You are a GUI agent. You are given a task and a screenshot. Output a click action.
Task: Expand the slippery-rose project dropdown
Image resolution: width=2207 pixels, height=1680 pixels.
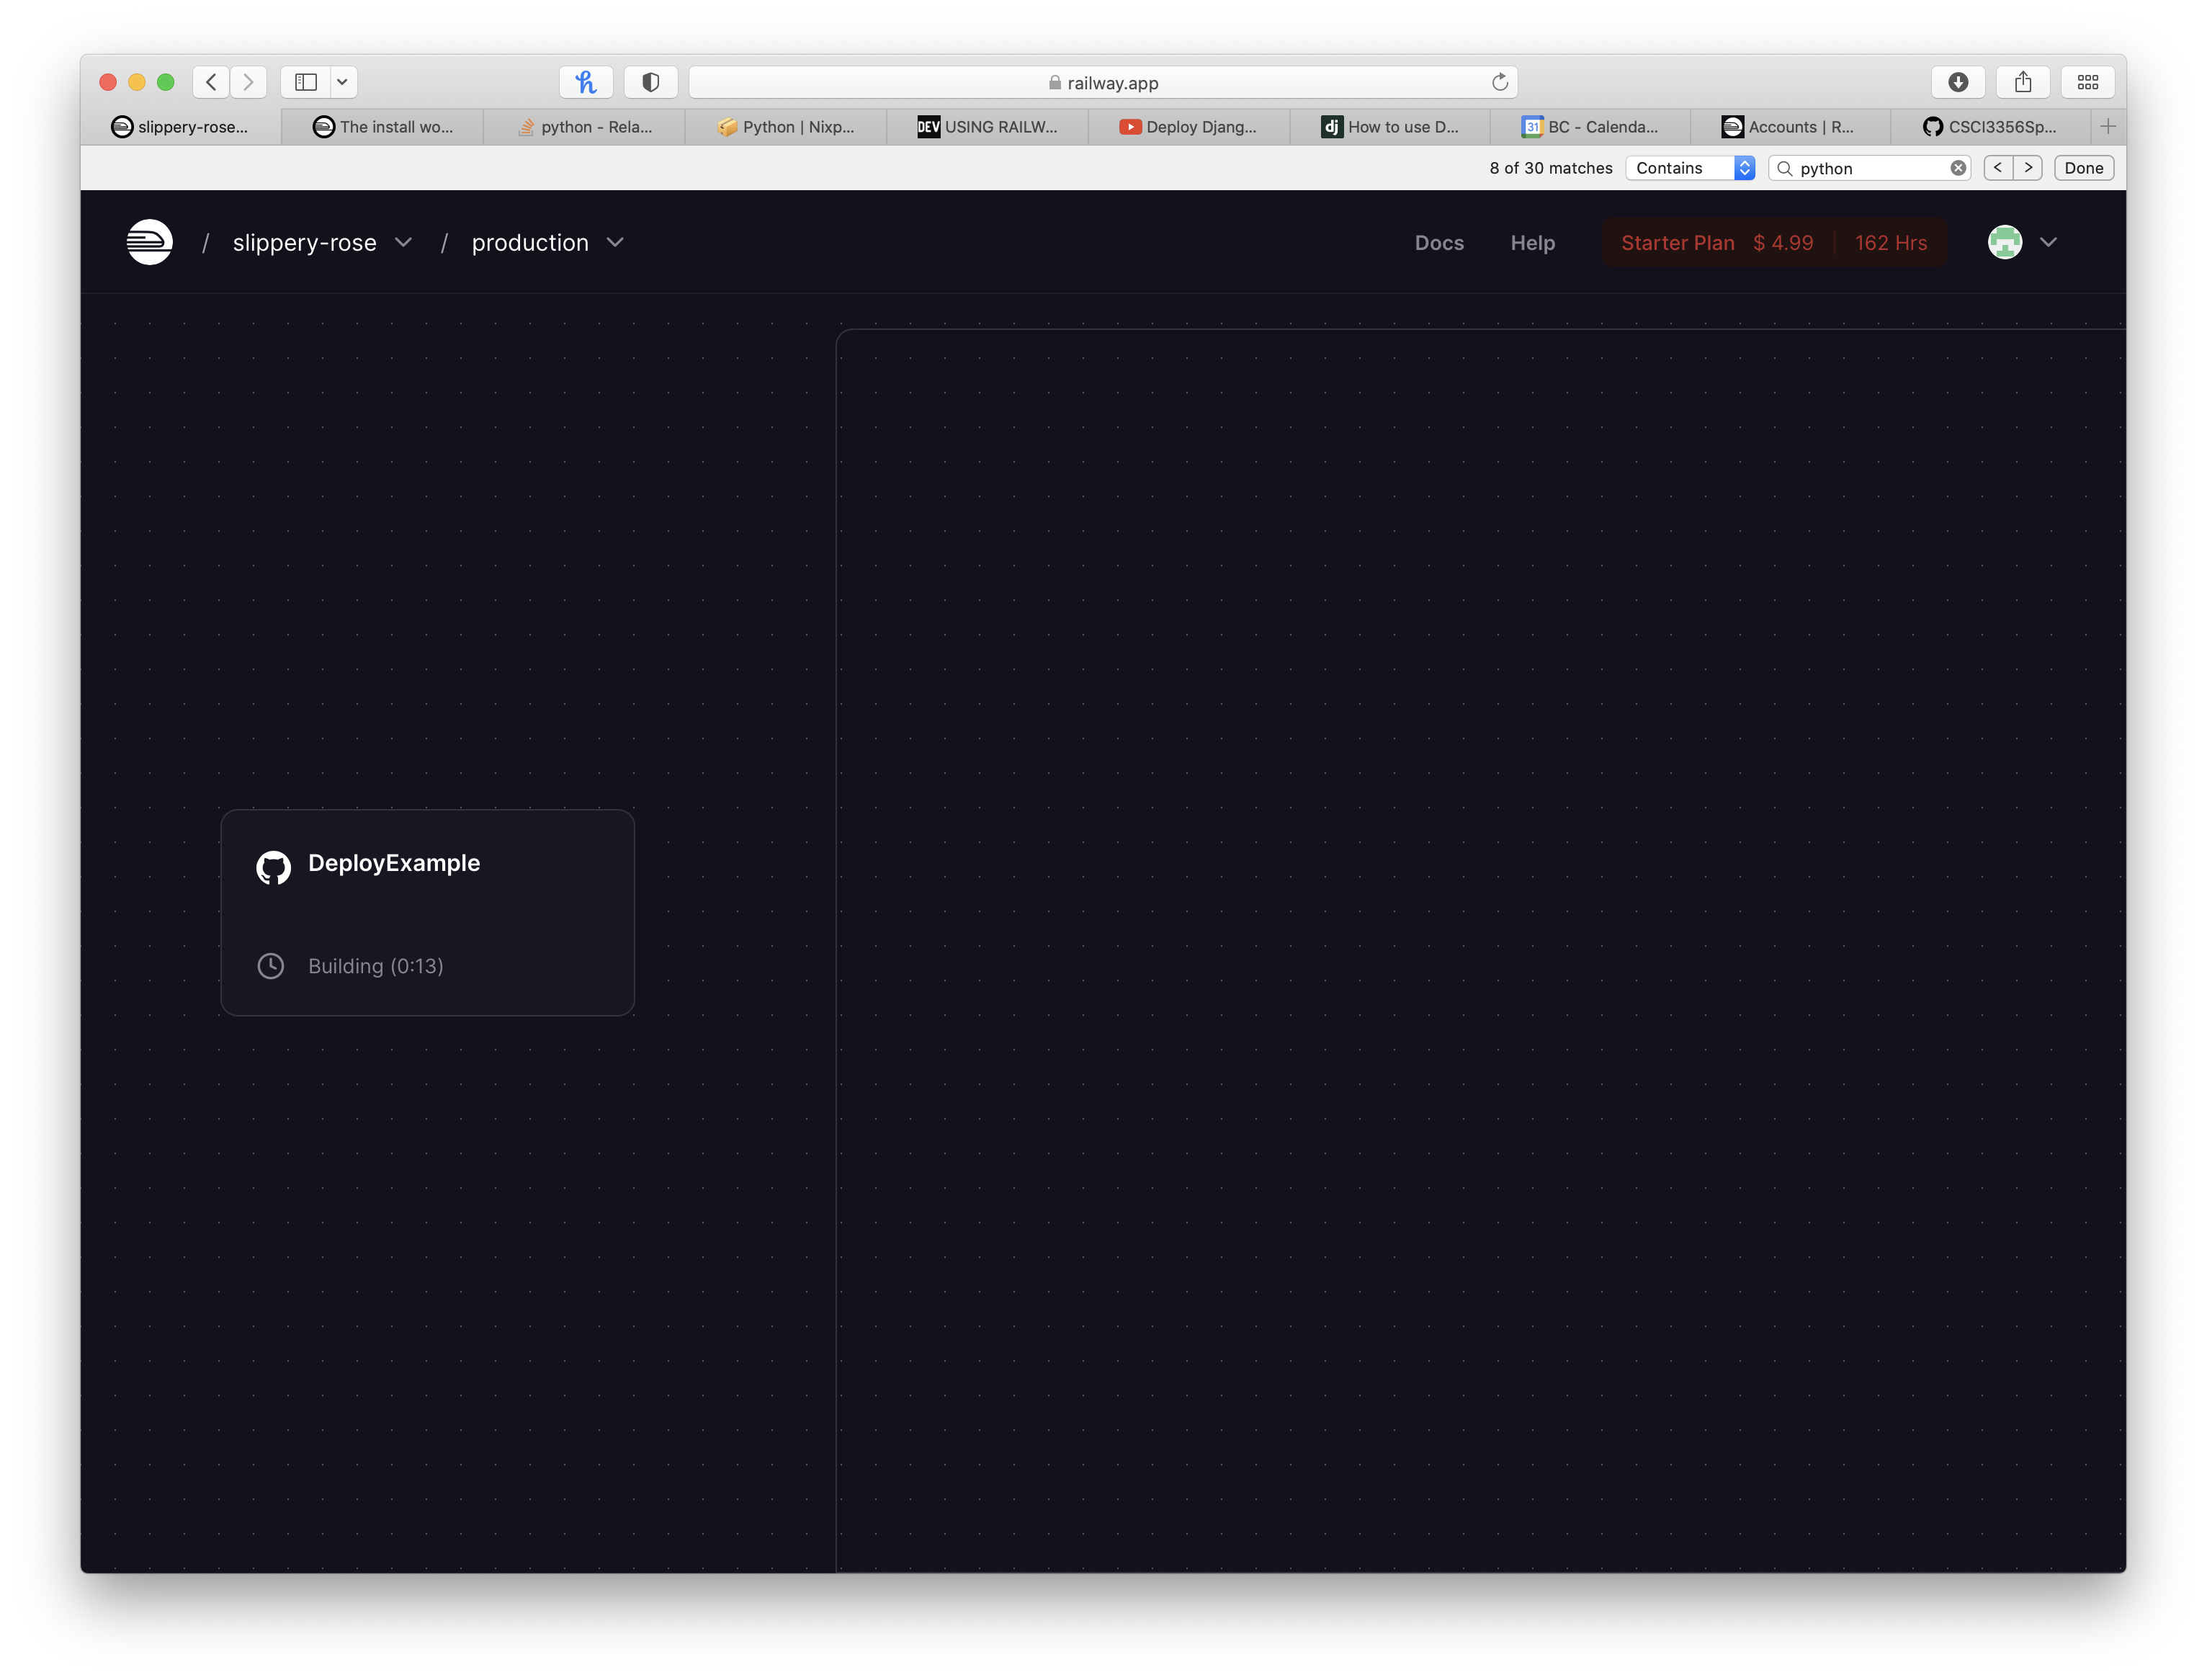(403, 242)
